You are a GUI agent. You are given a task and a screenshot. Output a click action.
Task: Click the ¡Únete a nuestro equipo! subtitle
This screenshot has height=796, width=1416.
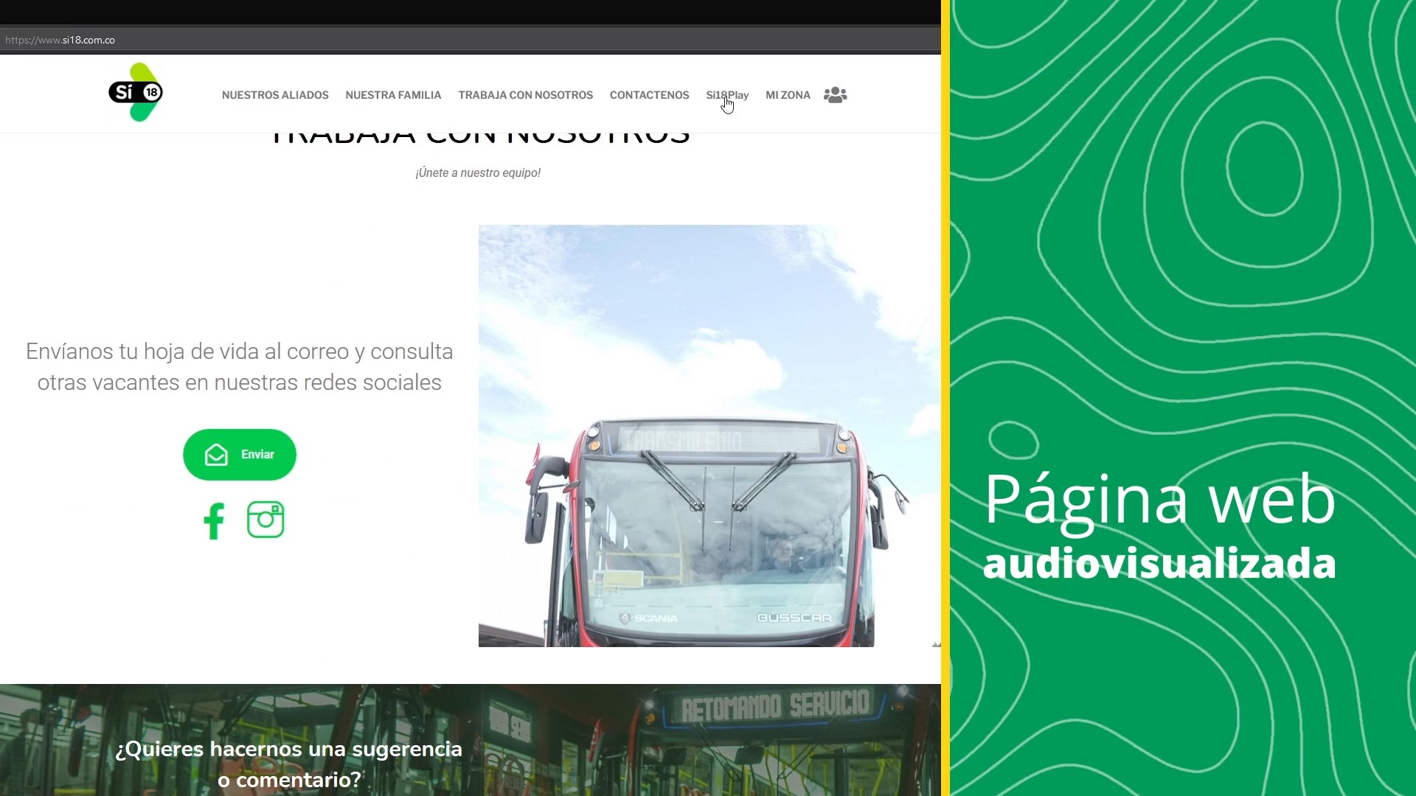(x=478, y=172)
